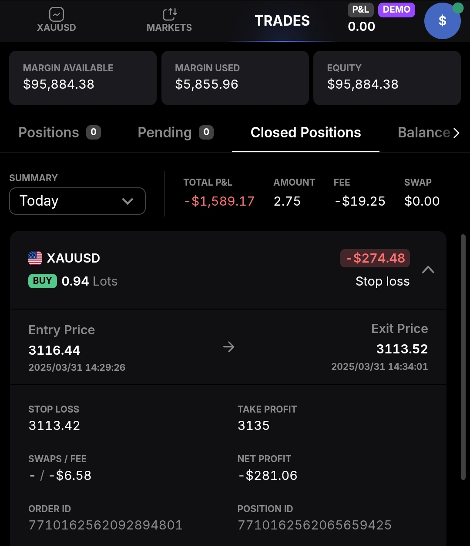
Task: Open the Markets icon
Action: tap(169, 15)
